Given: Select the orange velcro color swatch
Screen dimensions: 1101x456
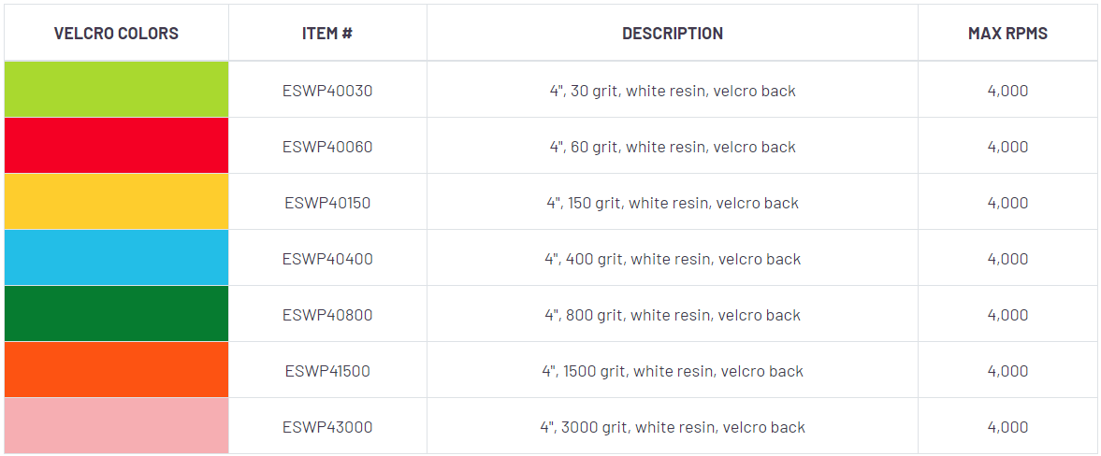Looking at the screenshot, I should coord(116,370).
